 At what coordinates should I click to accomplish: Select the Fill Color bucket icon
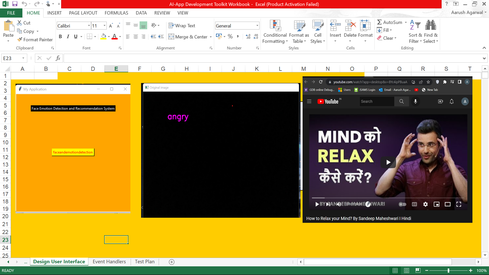pyautogui.click(x=103, y=36)
